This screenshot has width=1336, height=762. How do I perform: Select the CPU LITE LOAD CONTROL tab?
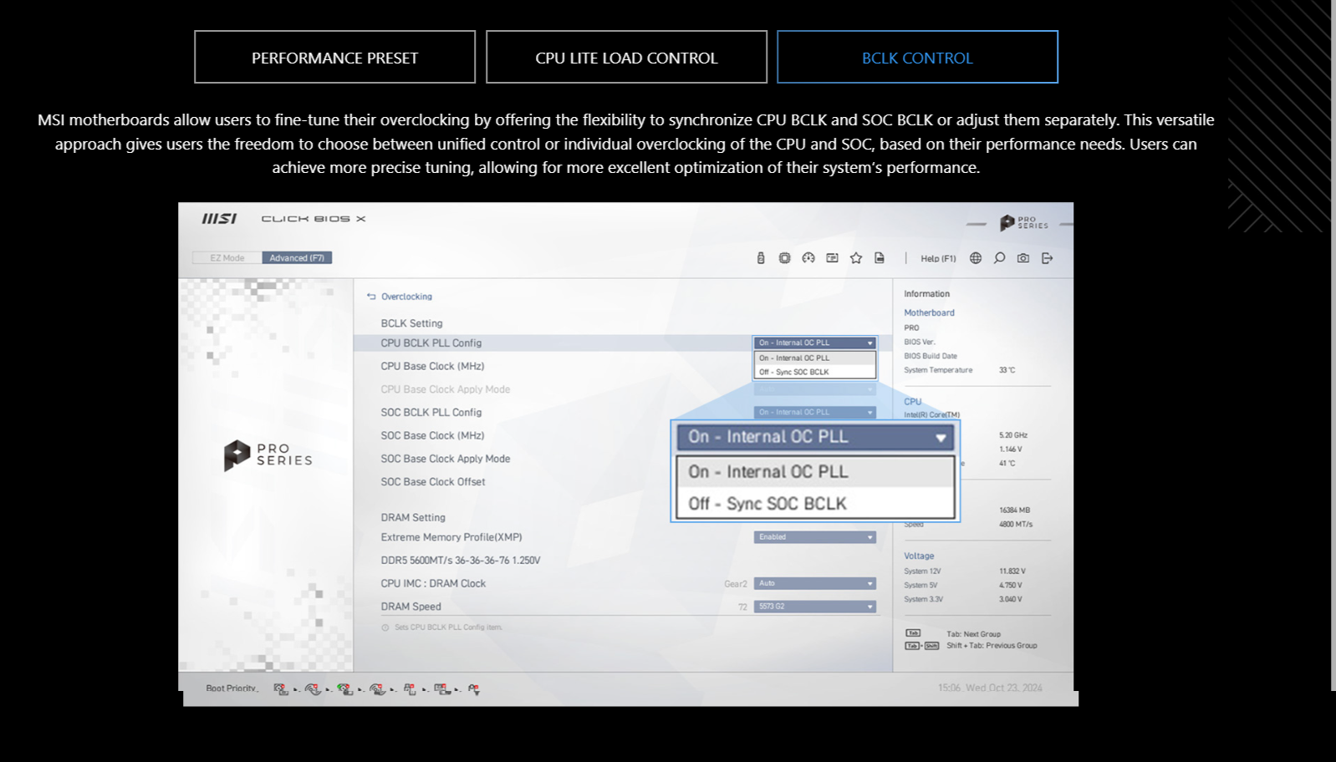click(x=626, y=58)
